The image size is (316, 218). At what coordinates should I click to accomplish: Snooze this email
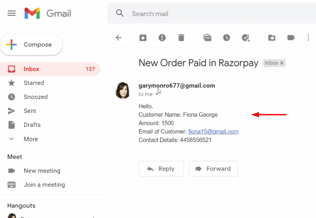(x=226, y=38)
